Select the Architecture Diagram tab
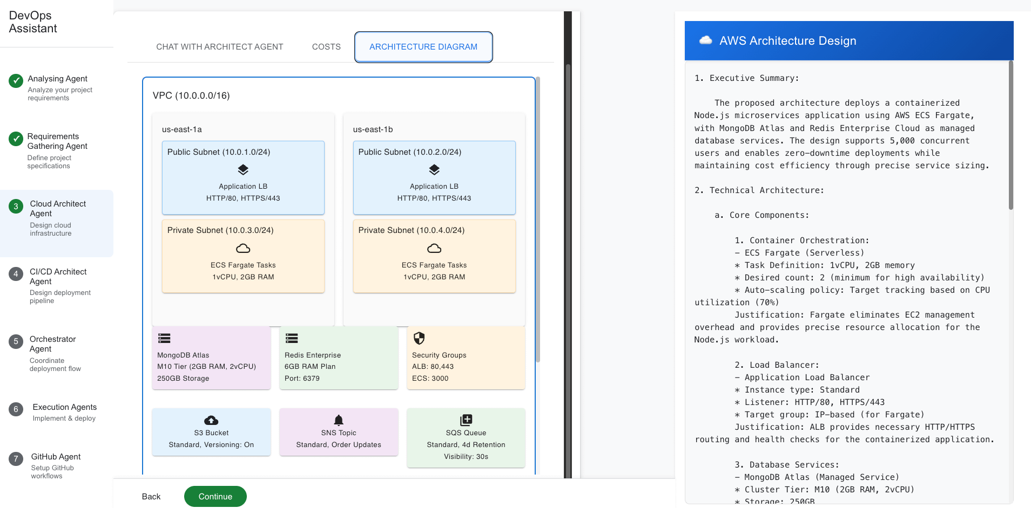1031x508 pixels. coord(423,47)
